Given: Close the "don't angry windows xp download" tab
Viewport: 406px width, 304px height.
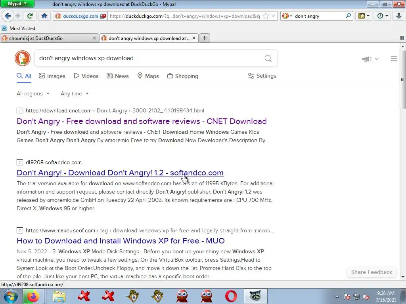Looking at the screenshot, I should pyautogui.click(x=193, y=38).
